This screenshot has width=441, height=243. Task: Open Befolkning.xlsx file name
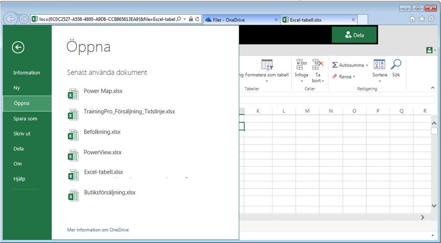click(102, 132)
